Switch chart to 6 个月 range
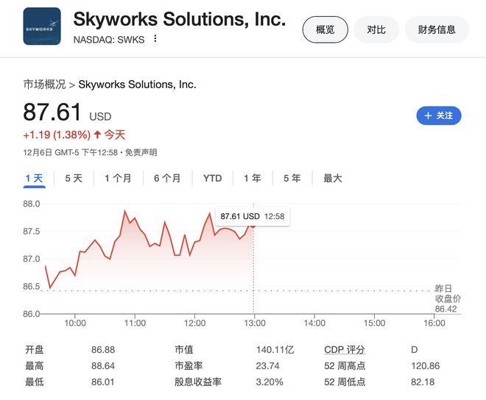This screenshot has height=400, width=486. pyautogui.click(x=167, y=178)
